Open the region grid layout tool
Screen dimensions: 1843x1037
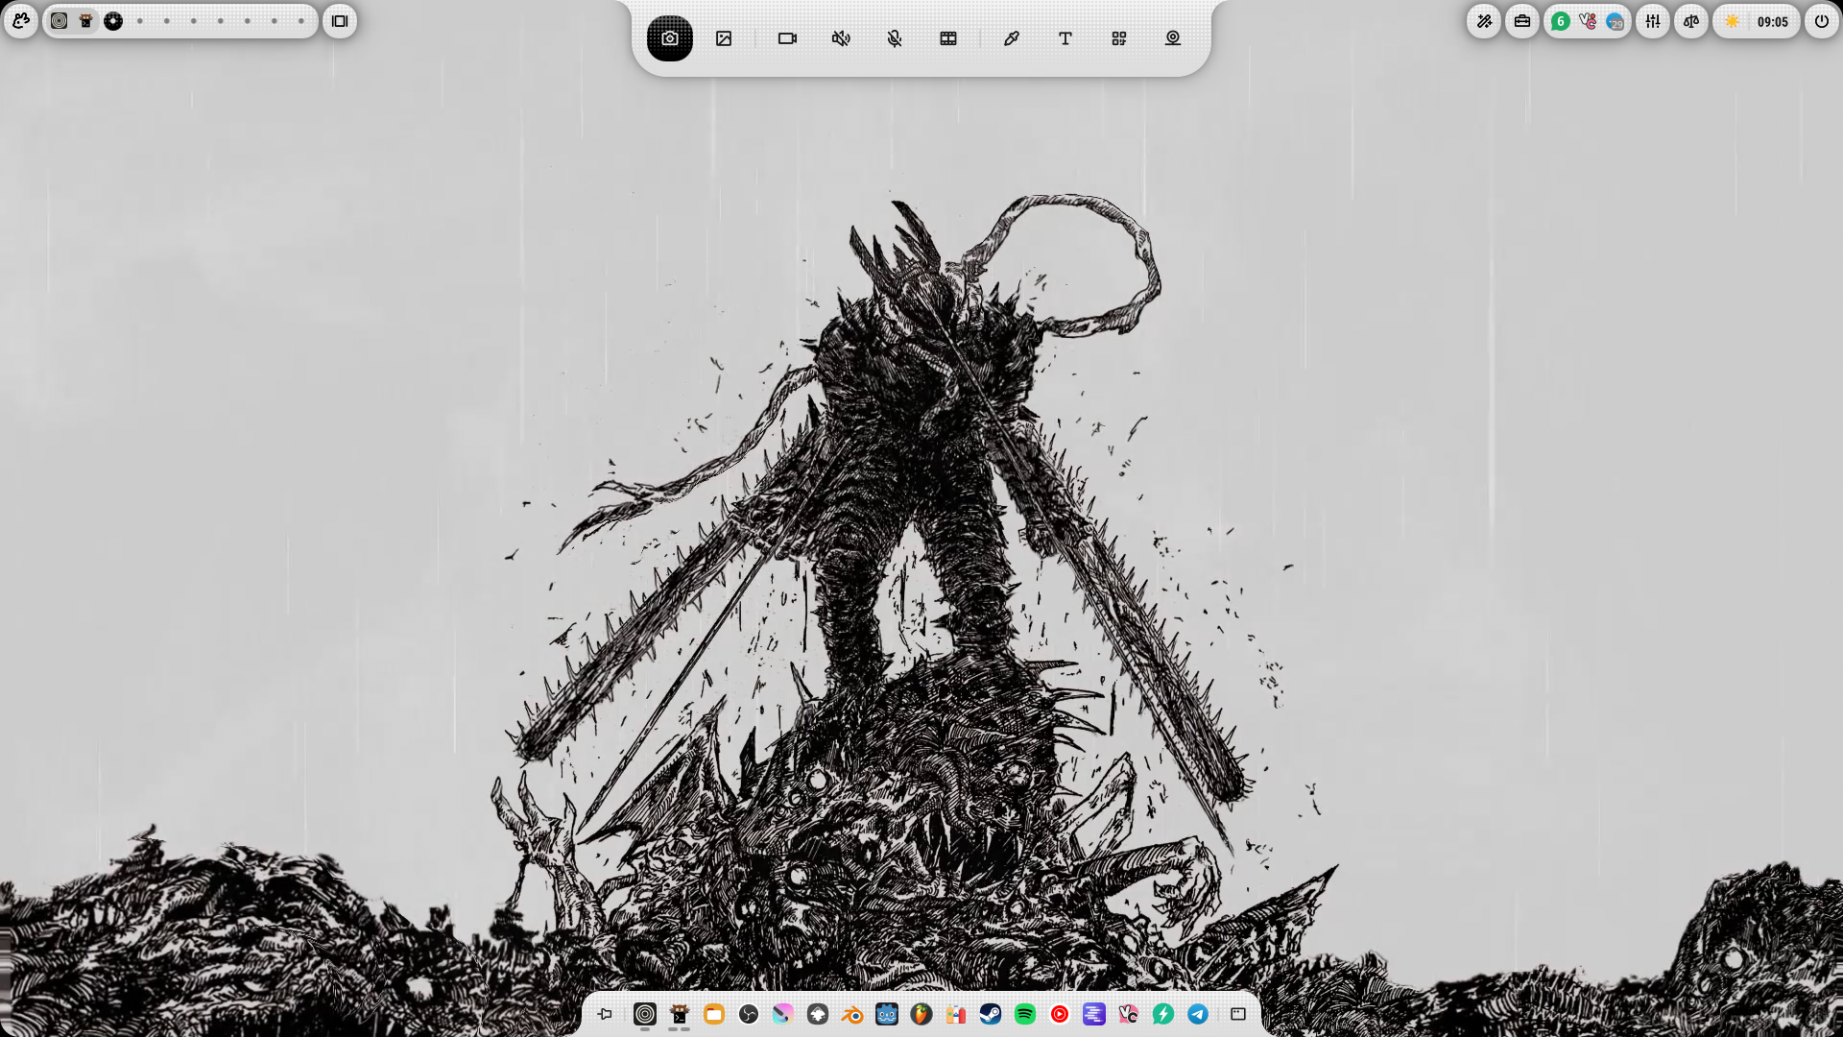[948, 38]
